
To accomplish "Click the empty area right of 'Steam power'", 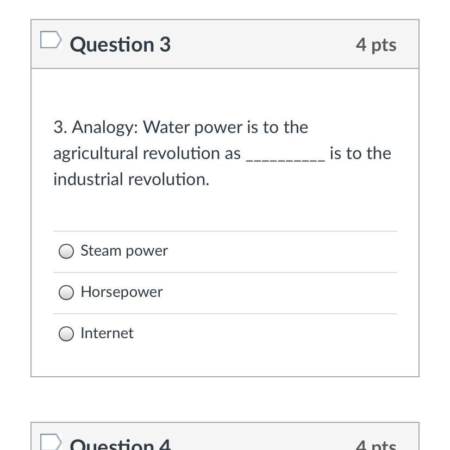I will (283, 251).
